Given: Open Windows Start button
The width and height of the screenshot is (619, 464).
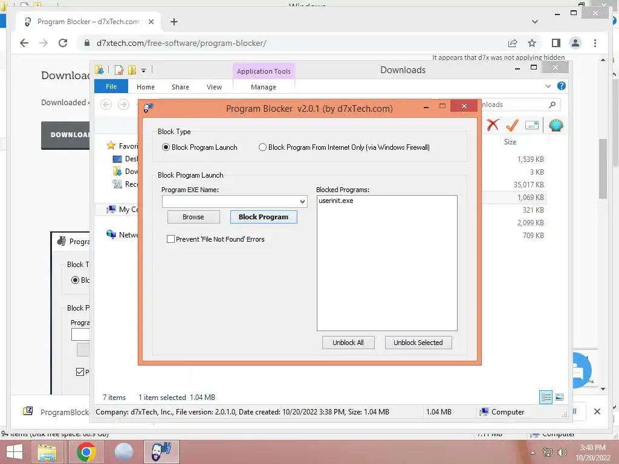Looking at the screenshot, I should [x=15, y=452].
